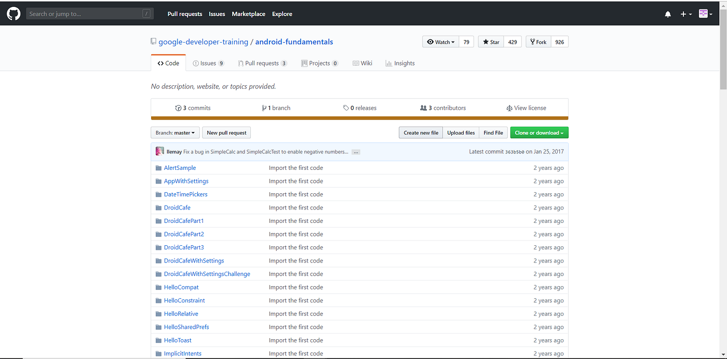This screenshot has width=727, height=359.
Task: Open the HelloConstraint folder
Action: coord(184,300)
